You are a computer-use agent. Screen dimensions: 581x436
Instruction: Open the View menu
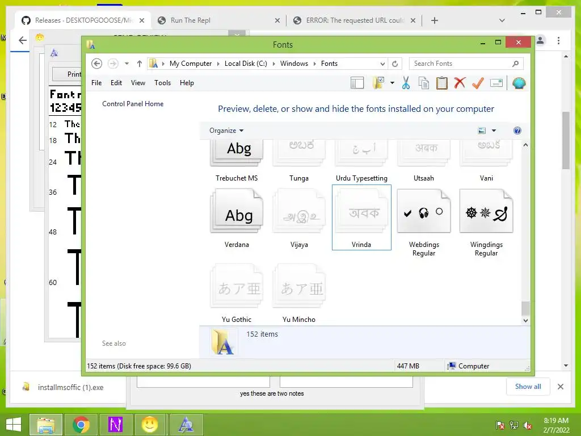138,83
